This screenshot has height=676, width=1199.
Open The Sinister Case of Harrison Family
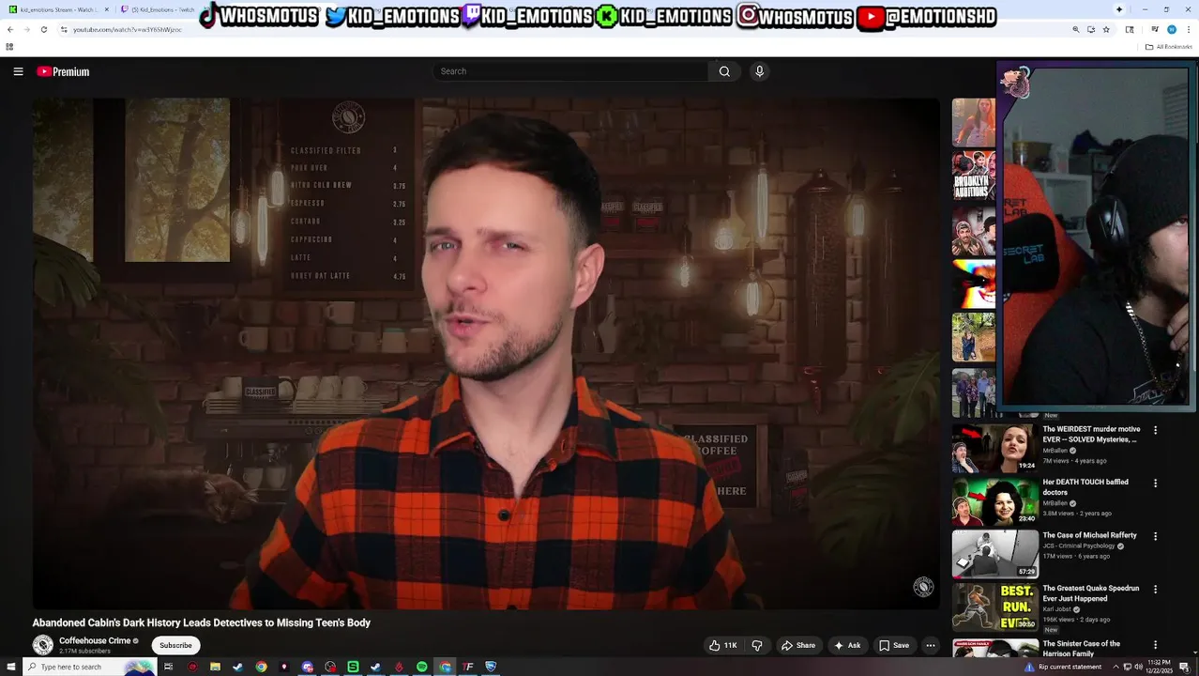coord(1081,648)
